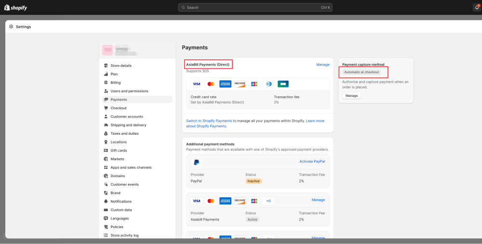Click the Payments sidebar icon
The width and height of the screenshot is (482, 244).
(x=106, y=100)
